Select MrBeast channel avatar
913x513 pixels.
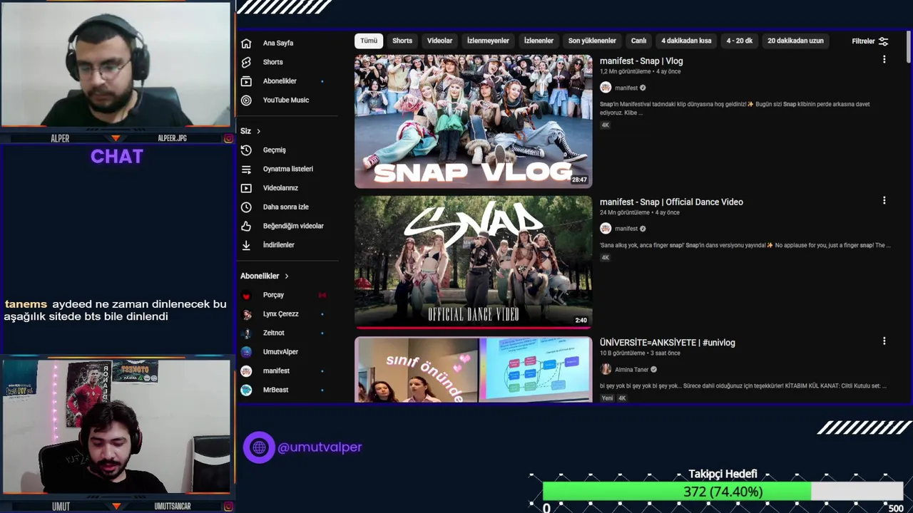[x=246, y=390]
